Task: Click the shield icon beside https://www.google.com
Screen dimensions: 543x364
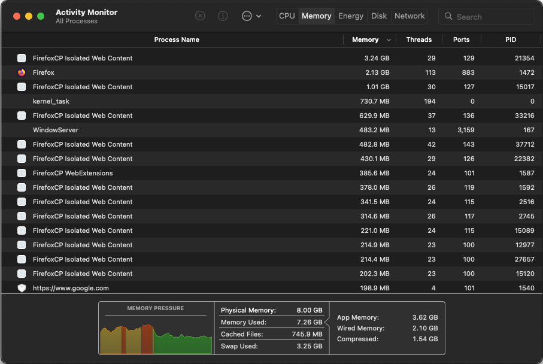Action: point(22,288)
